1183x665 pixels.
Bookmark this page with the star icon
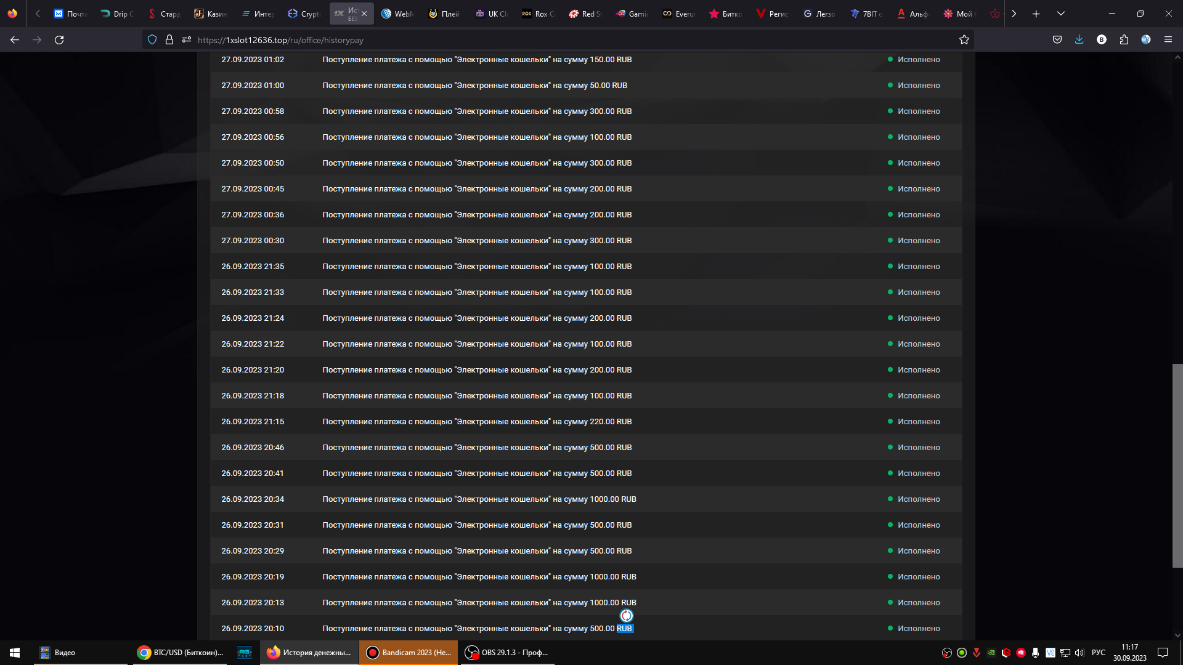point(964,40)
